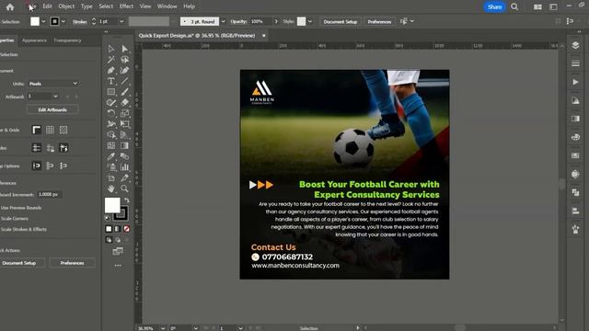Switch to the Transparency tab
Screen dimensions: 589x331
coord(67,40)
